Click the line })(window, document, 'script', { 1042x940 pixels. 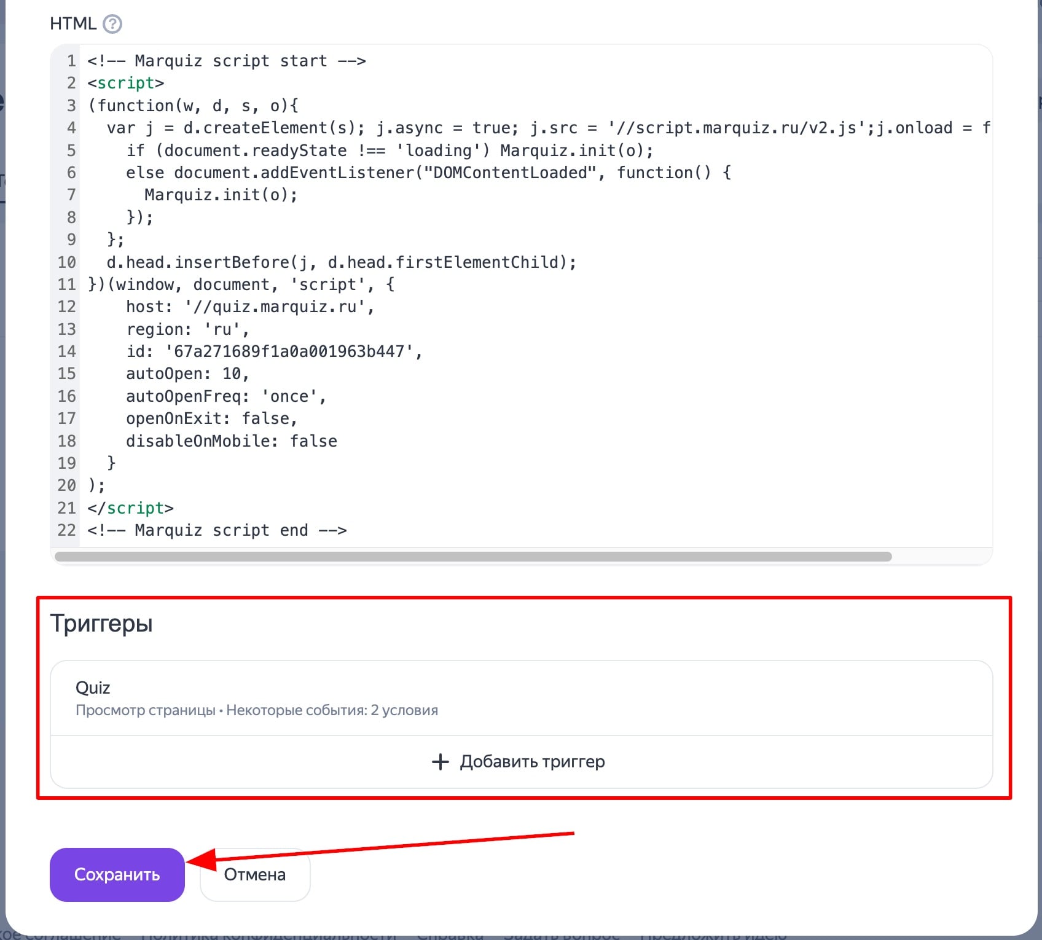[x=241, y=284]
